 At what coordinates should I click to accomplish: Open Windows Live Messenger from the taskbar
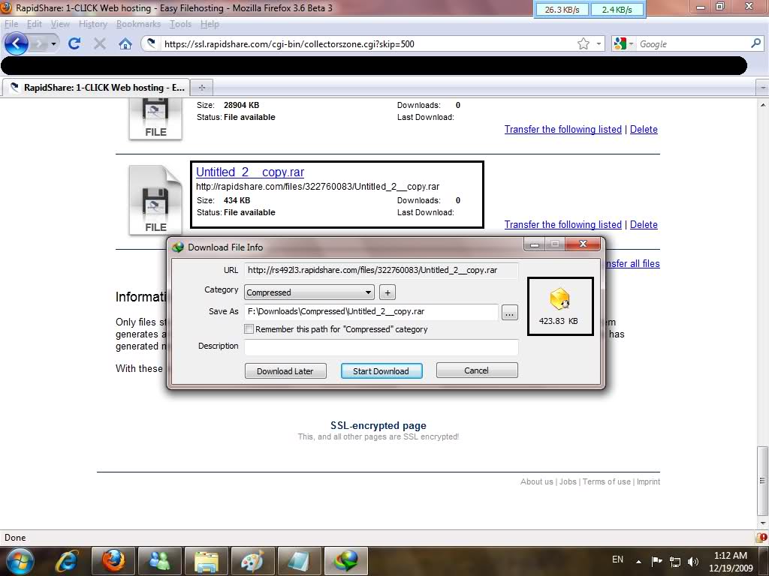(160, 561)
